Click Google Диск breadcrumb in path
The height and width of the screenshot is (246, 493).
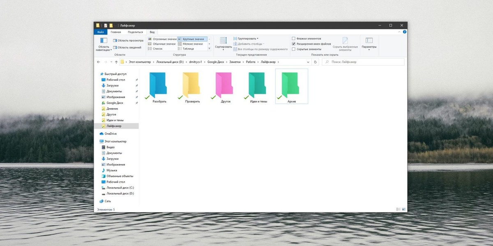tap(215, 62)
